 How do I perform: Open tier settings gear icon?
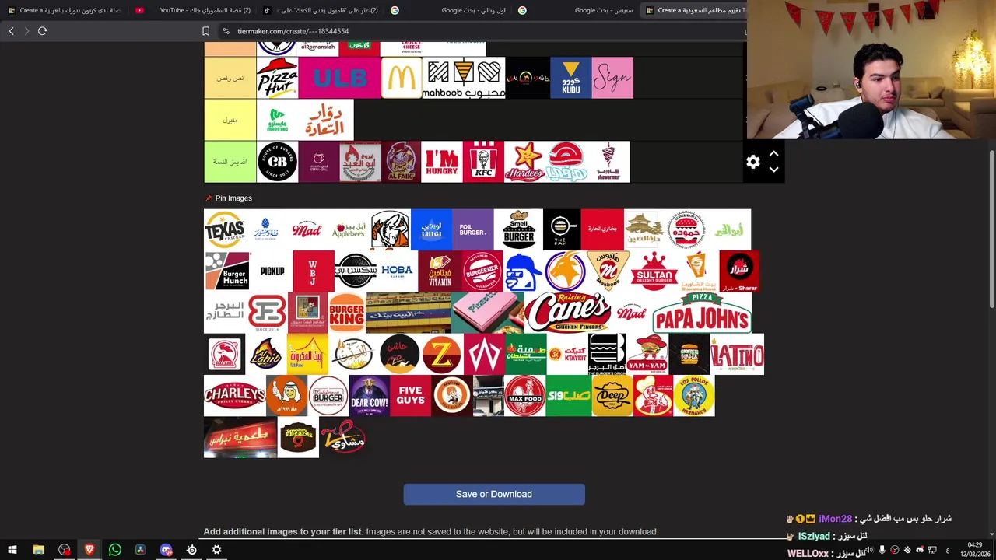point(752,162)
